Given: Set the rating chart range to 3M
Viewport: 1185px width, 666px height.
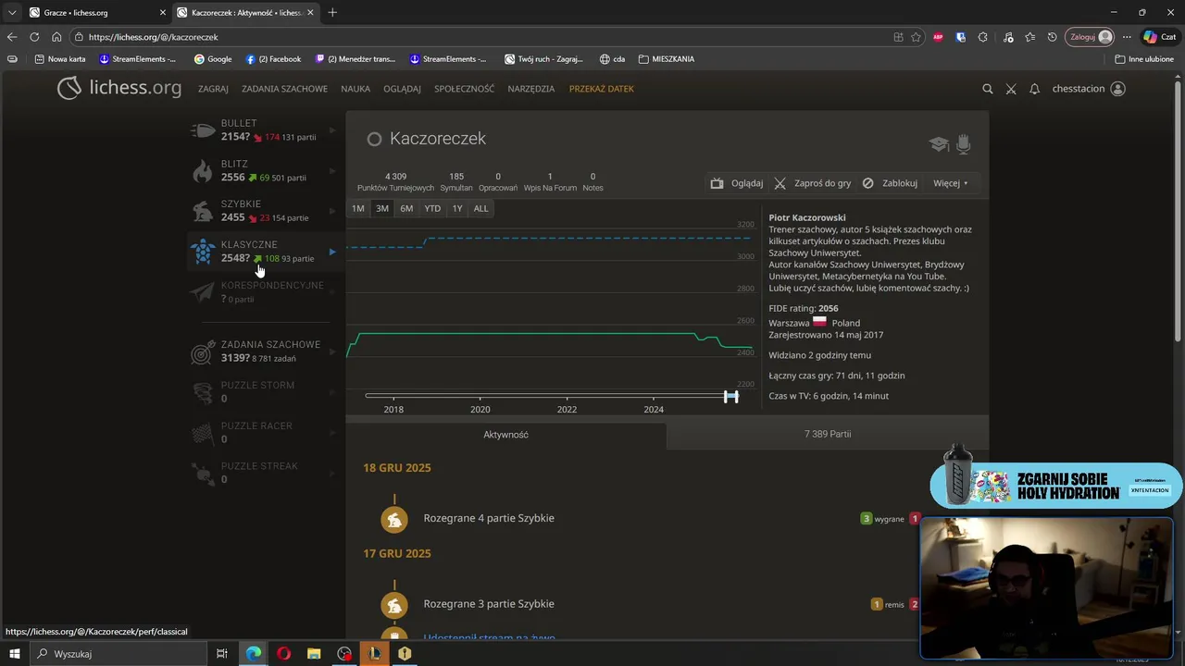Looking at the screenshot, I should (x=382, y=208).
